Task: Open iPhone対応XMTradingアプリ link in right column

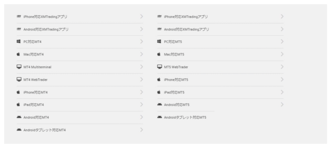Action: point(186,17)
